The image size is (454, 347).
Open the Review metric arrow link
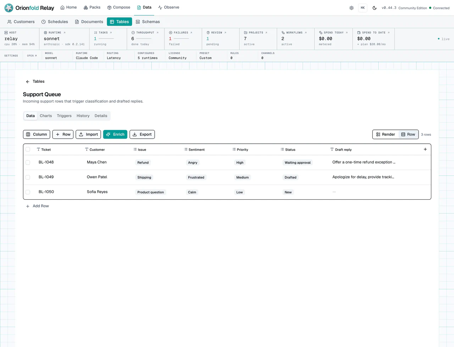pyautogui.click(x=225, y=33)
